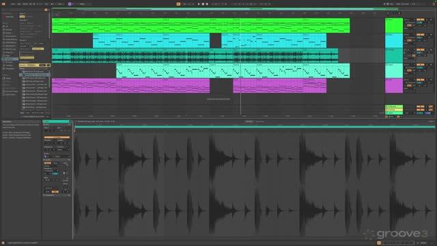Click the purple track header
Screen dimensions: 437x246
394,85
